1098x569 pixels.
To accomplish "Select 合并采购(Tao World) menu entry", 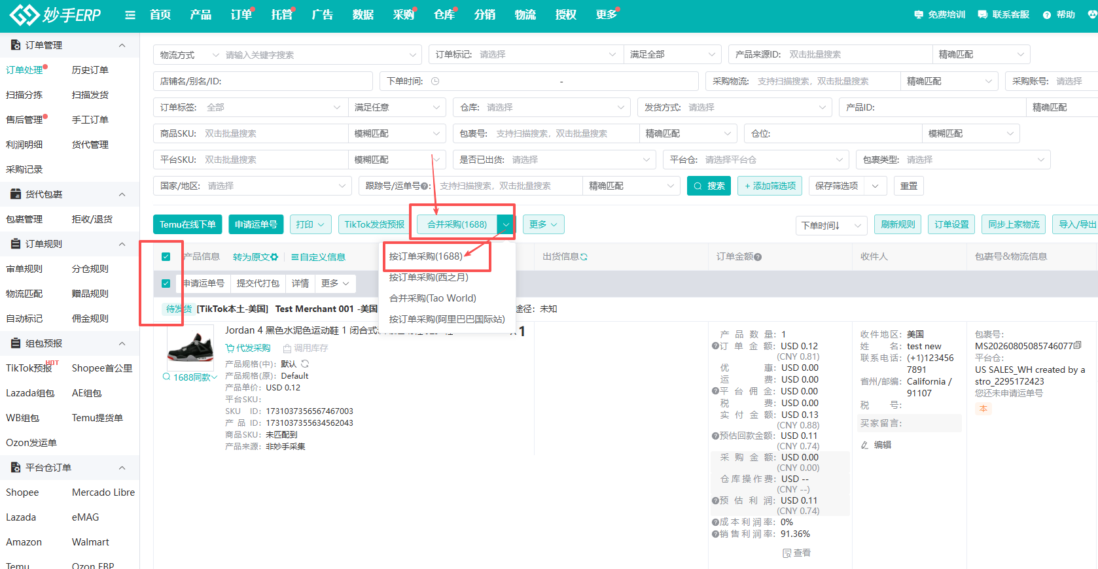I will (433, 298).
